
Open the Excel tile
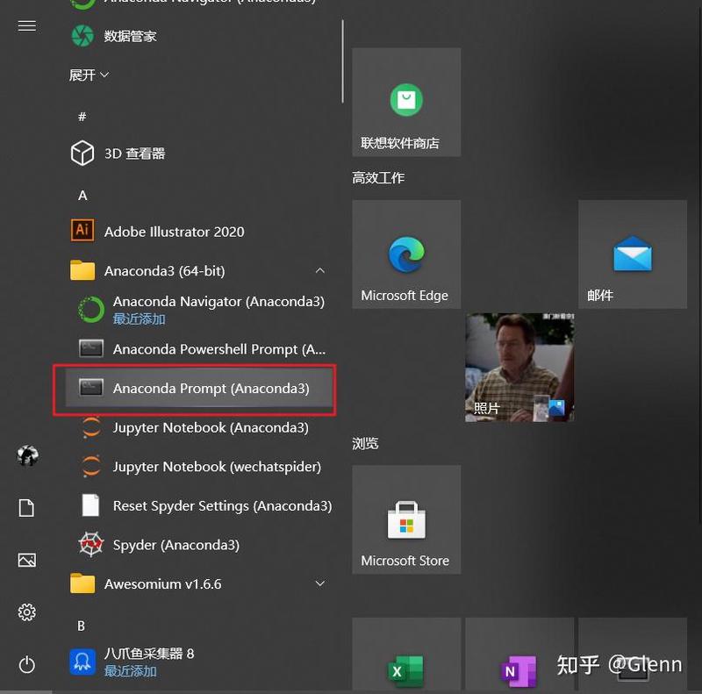pos(406,655)
